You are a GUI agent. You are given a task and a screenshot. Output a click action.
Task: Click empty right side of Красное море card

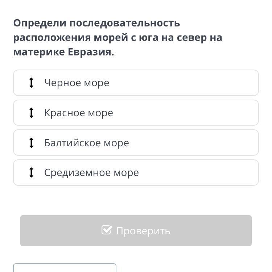pos(191,113)
